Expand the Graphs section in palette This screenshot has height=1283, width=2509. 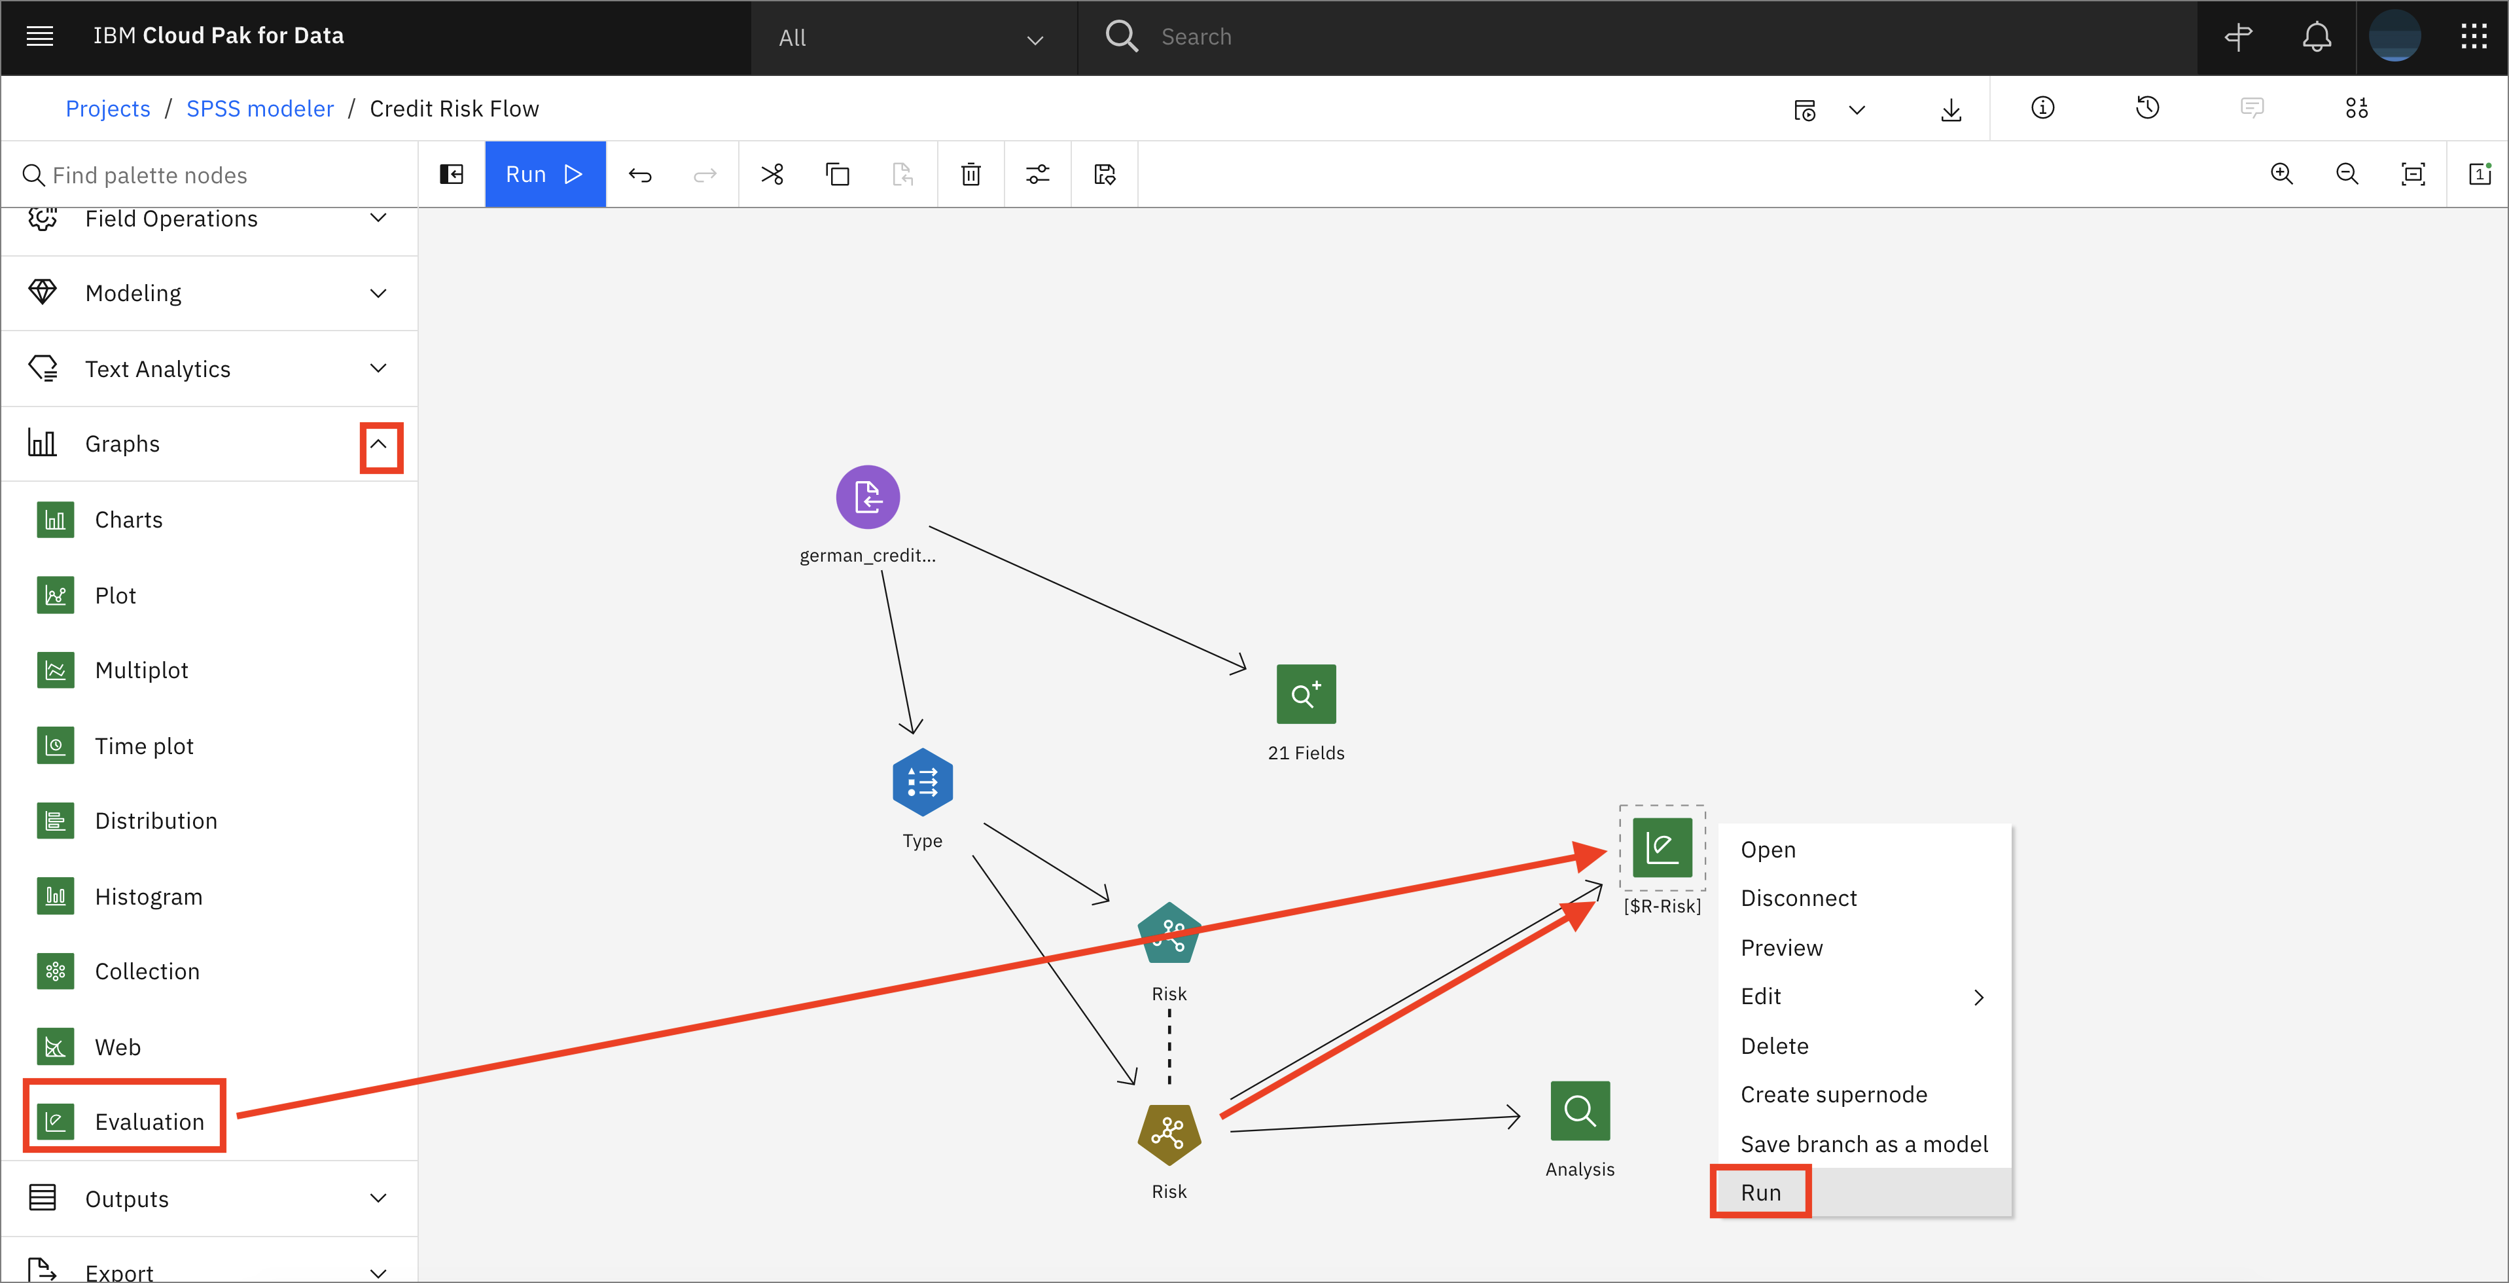tap(378, 444)
